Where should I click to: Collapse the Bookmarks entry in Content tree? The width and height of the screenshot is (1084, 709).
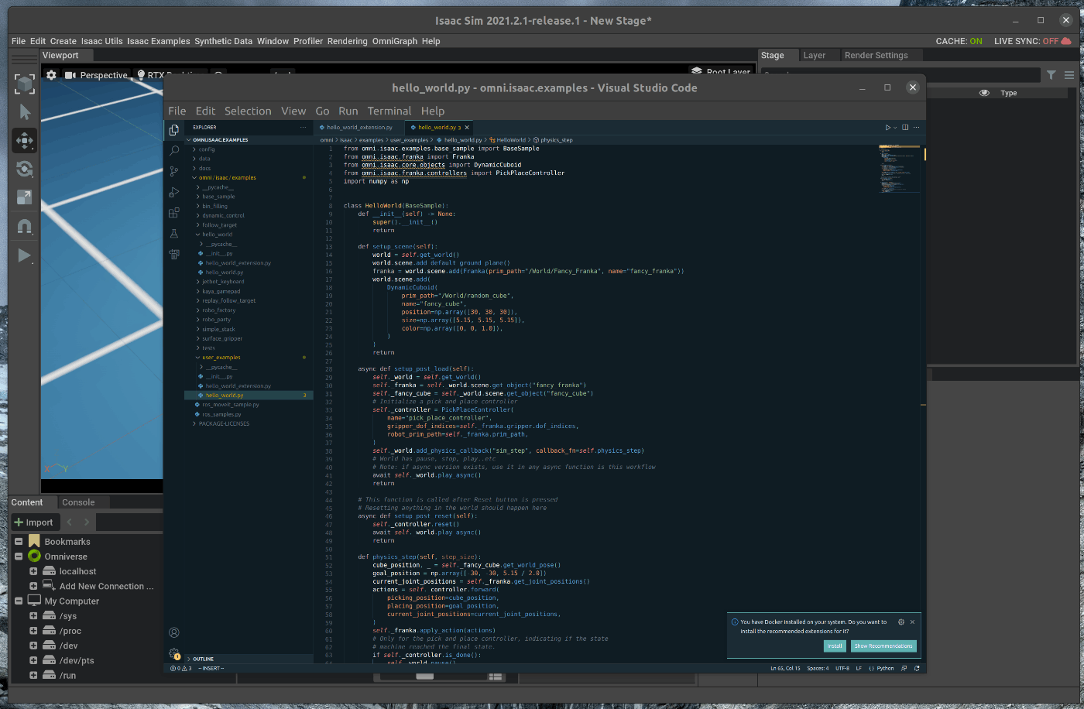coord(19,542)
